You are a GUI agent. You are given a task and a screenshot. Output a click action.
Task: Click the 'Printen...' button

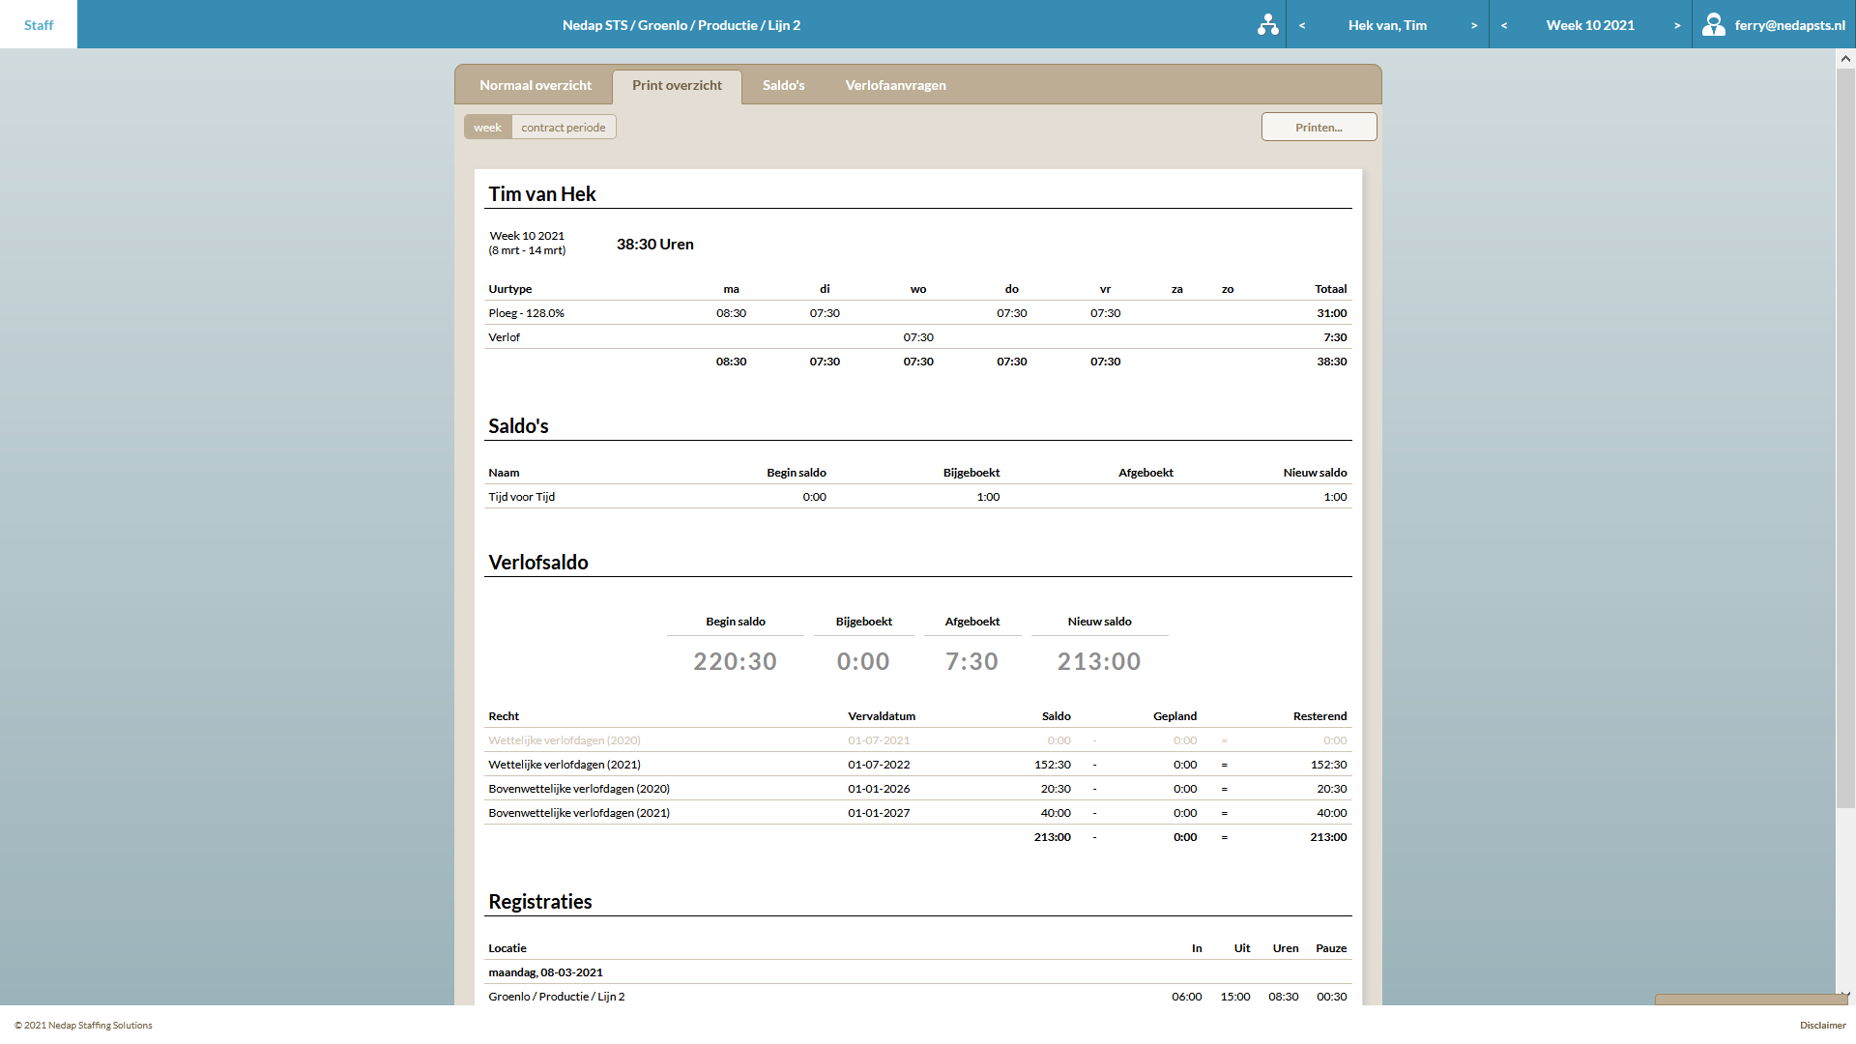coord(1319,127)
